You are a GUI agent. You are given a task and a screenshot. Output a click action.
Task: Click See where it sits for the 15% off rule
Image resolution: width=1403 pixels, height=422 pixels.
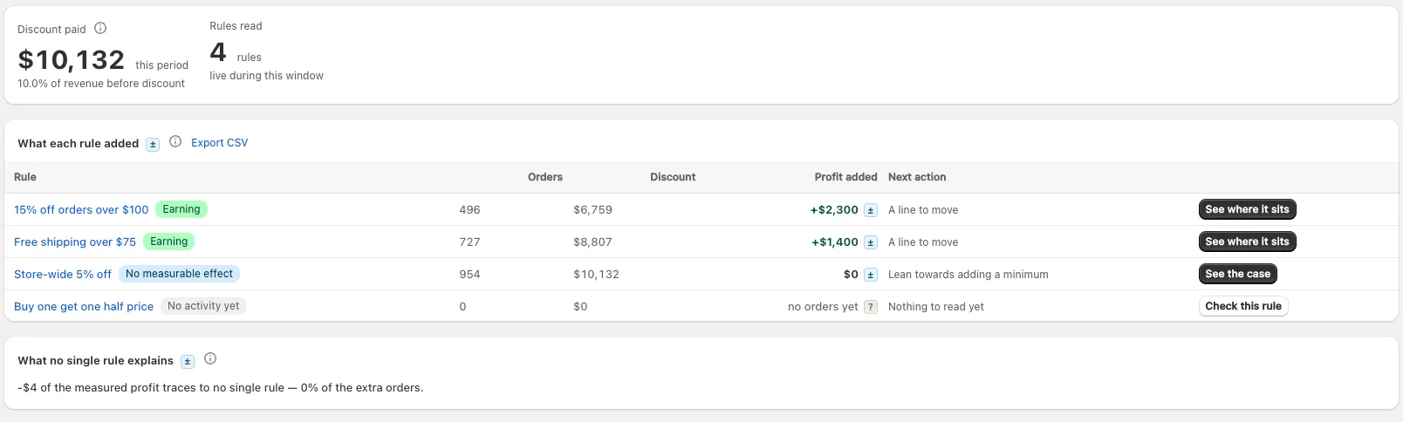[x=1247, y=209]
